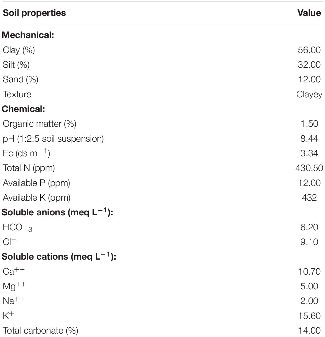Screen dimensions: 325x337
Task: Click the Soil properties column header
Action: pos(34,13)
